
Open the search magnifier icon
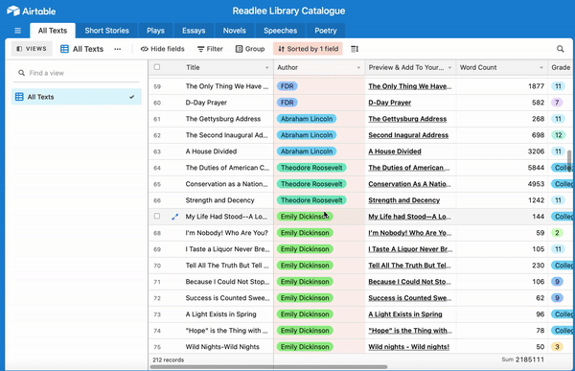click(x=560, y=49)
